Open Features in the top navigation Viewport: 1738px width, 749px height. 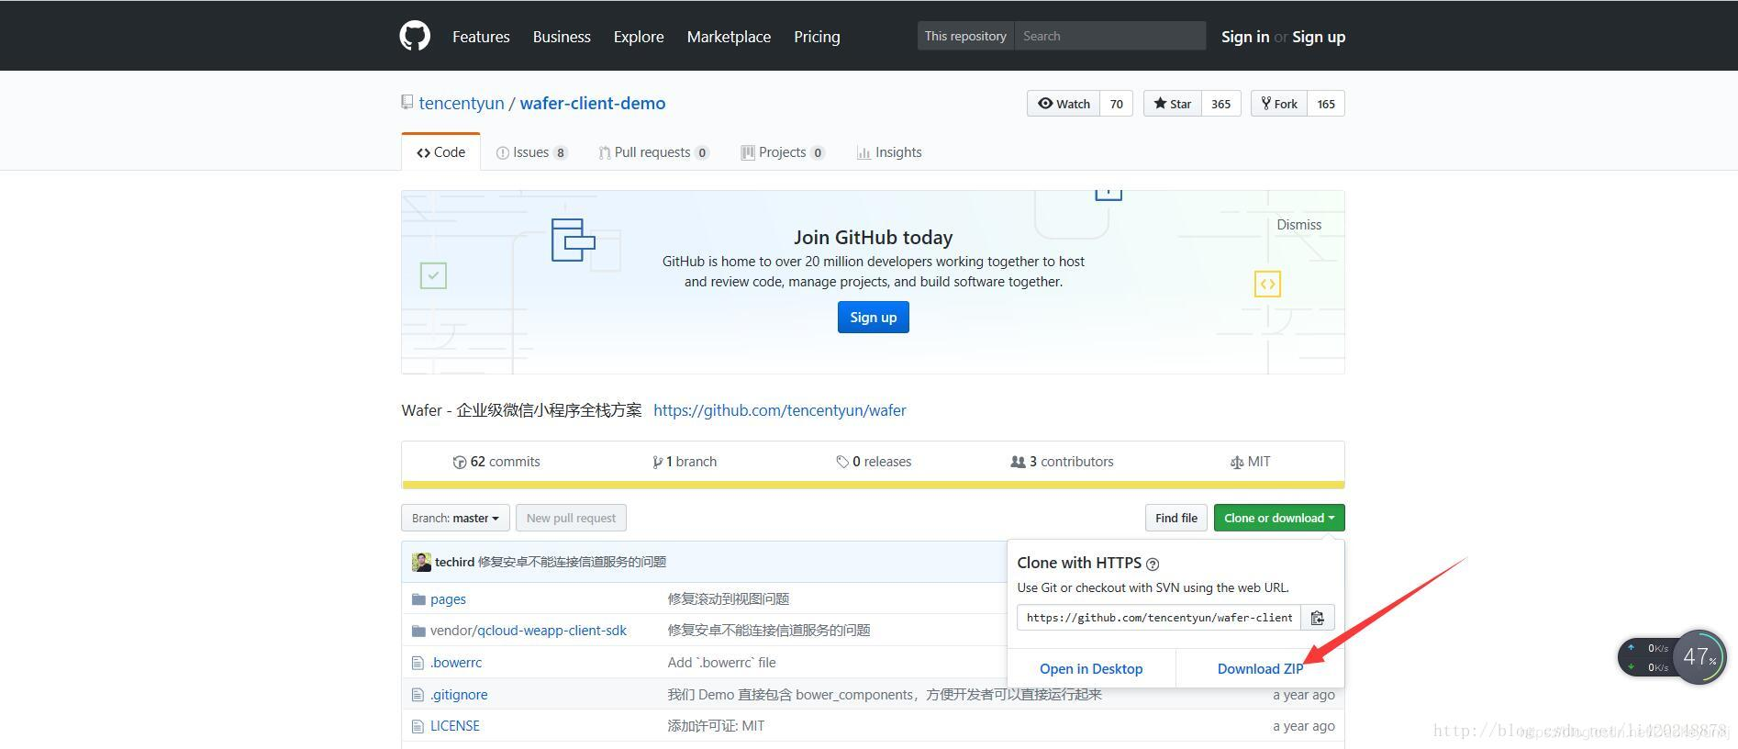coord(481,37)
